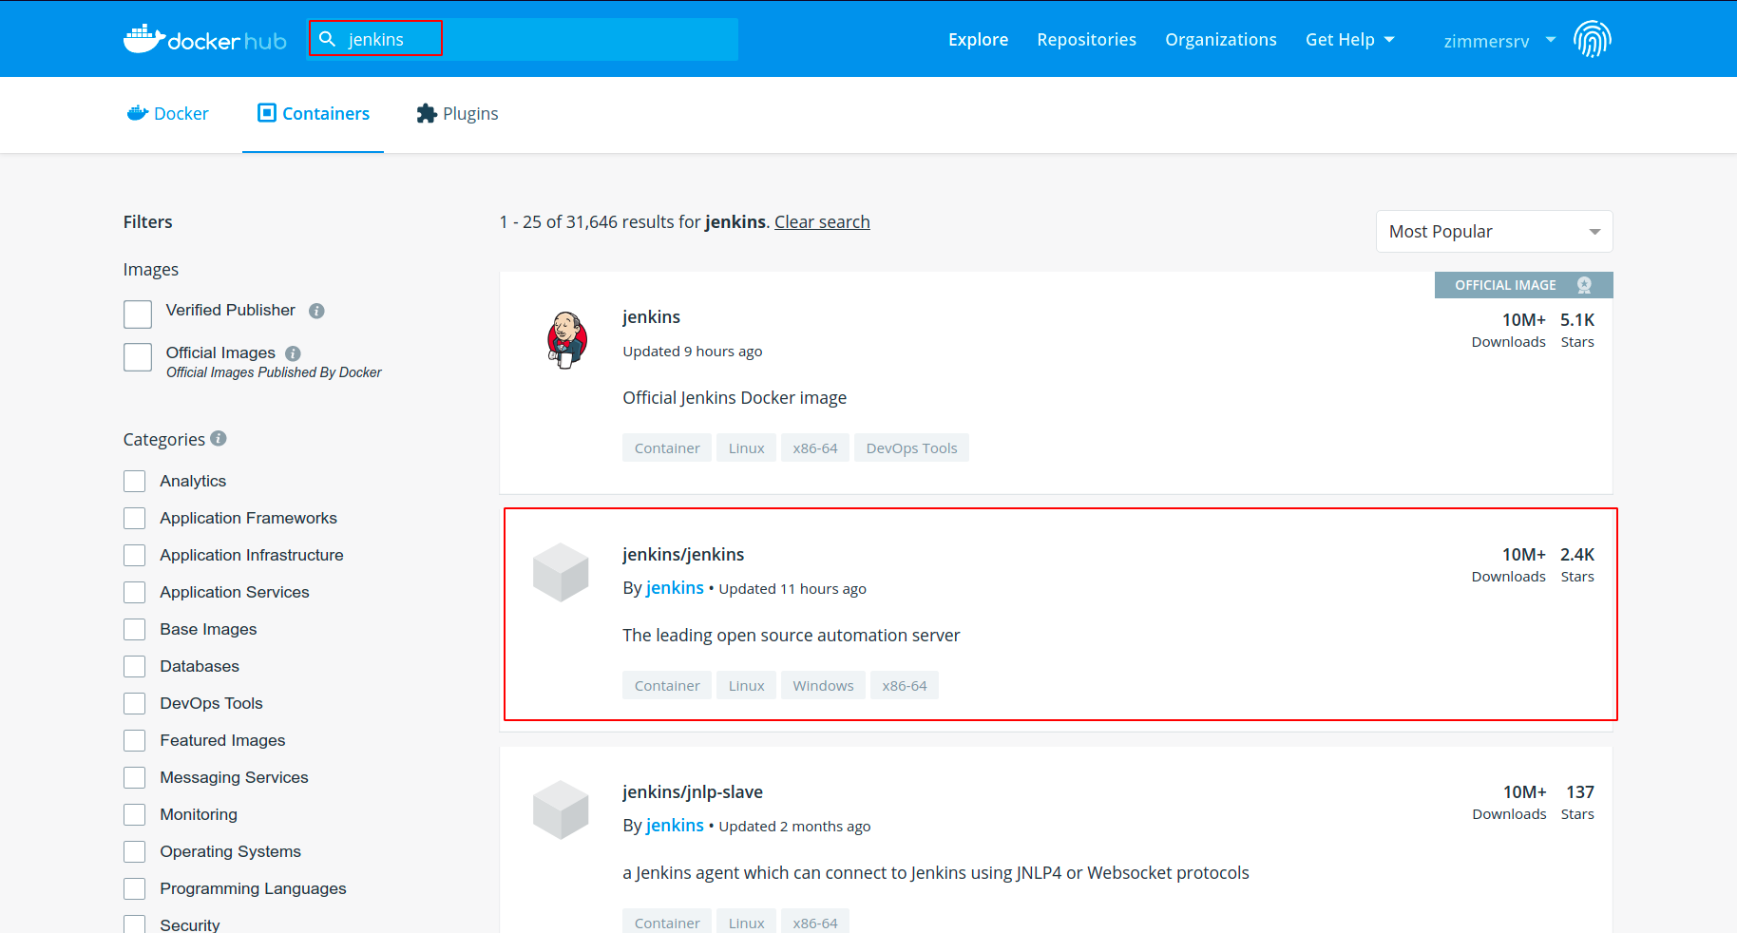Enable the Official Images filter checkbox
This screenshot has width=1737, height=933.
pyautogui.click(x=138, y=357)
